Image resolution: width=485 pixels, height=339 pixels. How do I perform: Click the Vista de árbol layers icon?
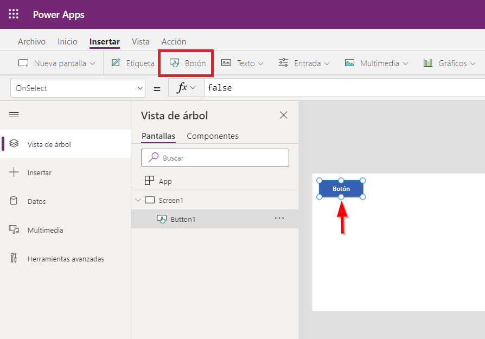14,144
